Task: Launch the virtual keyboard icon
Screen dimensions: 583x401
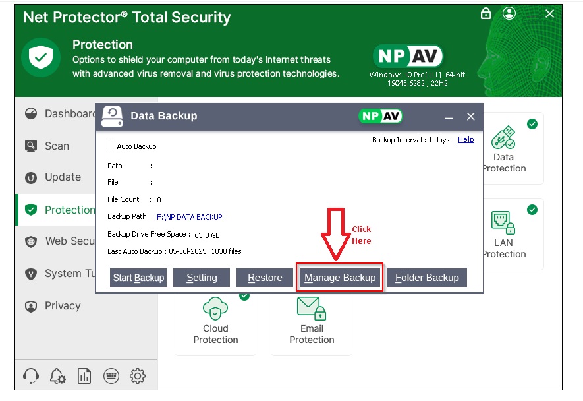Action: coord(111,376)
